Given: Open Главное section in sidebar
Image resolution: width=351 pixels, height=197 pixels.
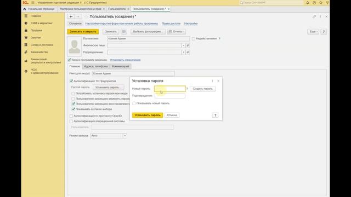Looking at the screenshot, I should pos(36,16).
